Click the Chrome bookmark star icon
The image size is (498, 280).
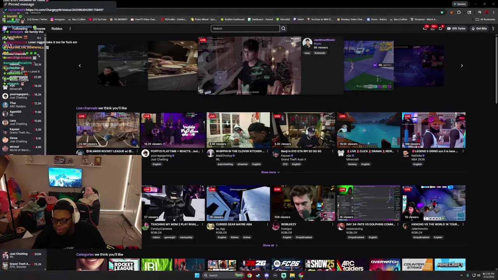click(442, 12)
